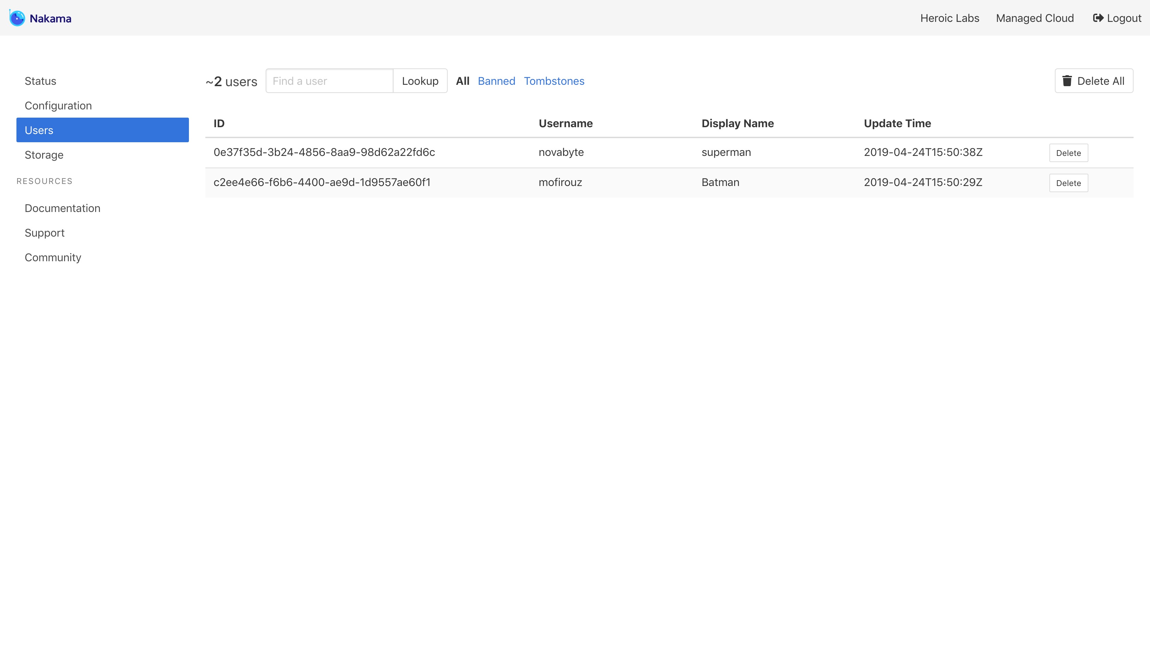The height and width of the screenshot is (664, 1150).
Task: Click trash icon on Delete All
Action: pos(1067,81)
